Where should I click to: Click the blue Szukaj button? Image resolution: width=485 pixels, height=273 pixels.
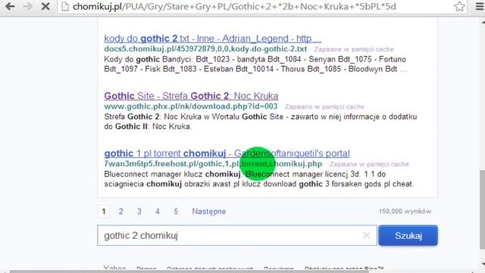tap(408, 236)
